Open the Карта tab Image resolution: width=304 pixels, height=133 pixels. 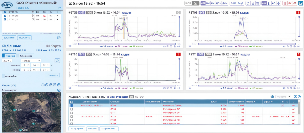coord(53,46)
